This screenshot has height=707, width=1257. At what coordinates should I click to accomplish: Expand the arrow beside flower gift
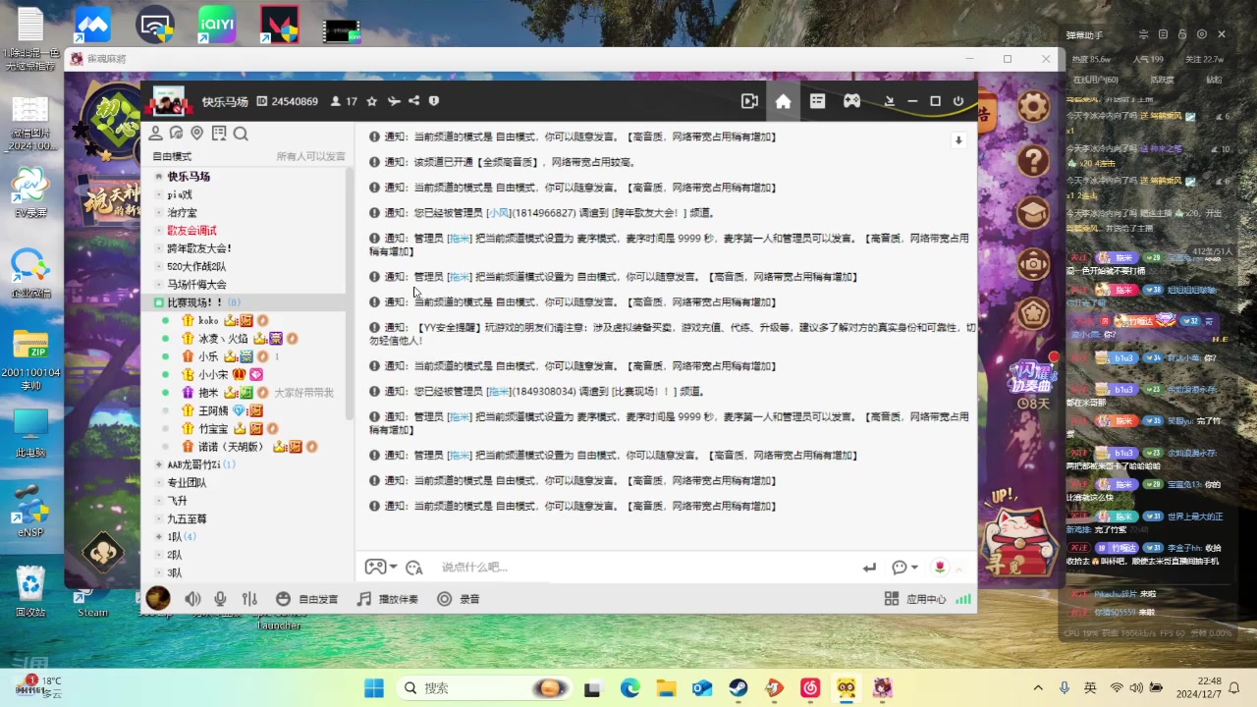(x=959, y=569)
